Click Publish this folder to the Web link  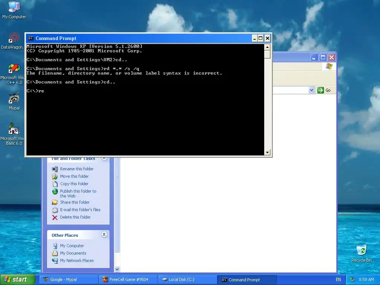click(78, 193)
